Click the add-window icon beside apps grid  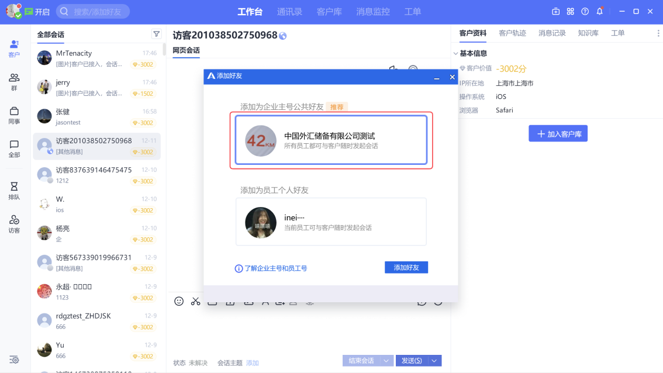point(555,12)
